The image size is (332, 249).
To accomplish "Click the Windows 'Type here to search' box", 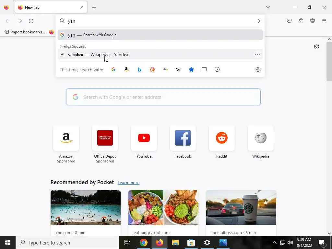I will [67, 243].
